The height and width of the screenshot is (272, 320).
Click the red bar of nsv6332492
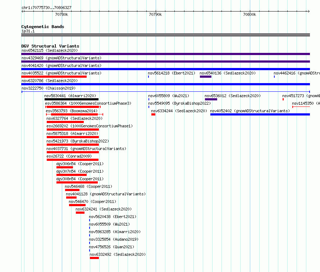coord(94,258)
